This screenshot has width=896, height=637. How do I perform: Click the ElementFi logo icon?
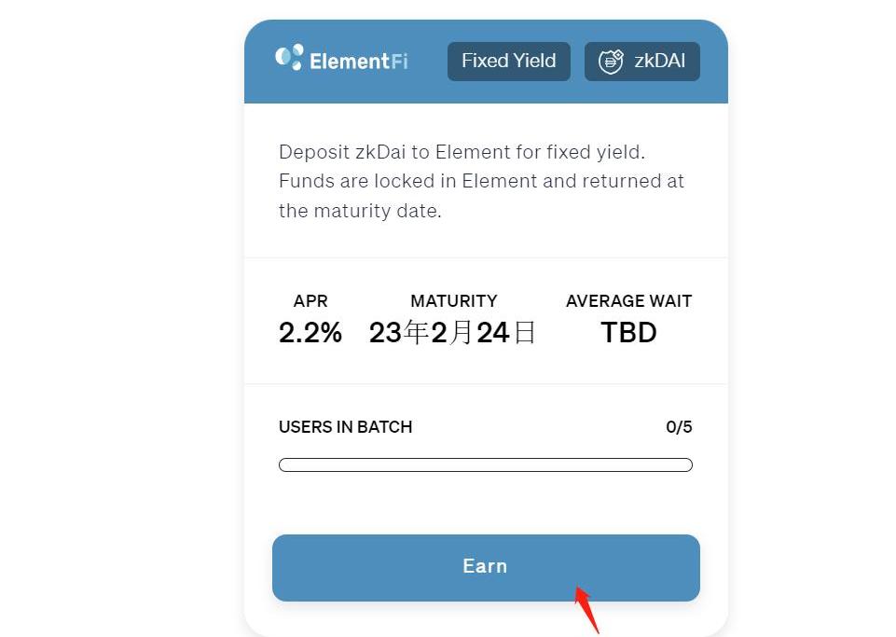[x=289, y=58]
